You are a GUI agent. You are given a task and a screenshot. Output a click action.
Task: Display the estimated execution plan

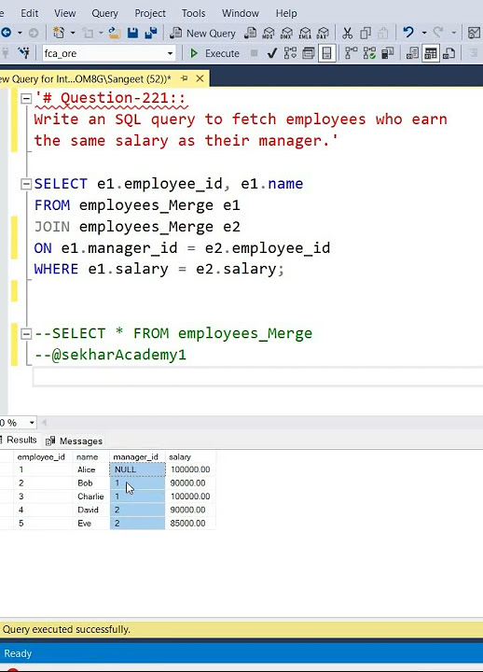[290, 53]
